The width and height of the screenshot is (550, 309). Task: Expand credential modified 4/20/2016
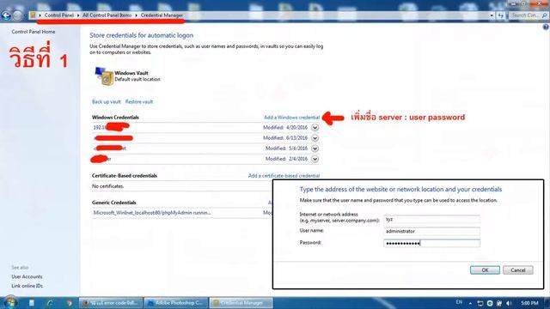[x=315, y=128]
